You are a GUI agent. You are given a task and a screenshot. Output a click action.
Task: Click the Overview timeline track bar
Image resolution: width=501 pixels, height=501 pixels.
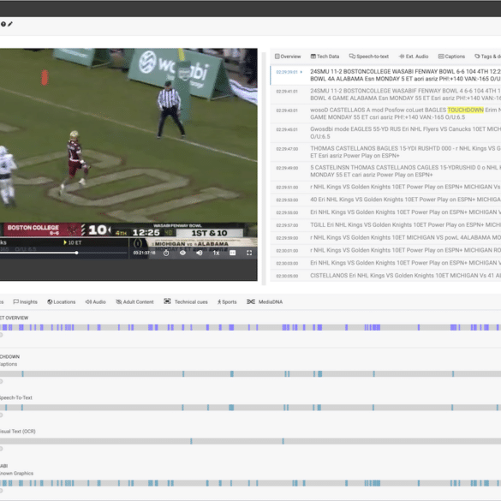click(x=250, y=327)
